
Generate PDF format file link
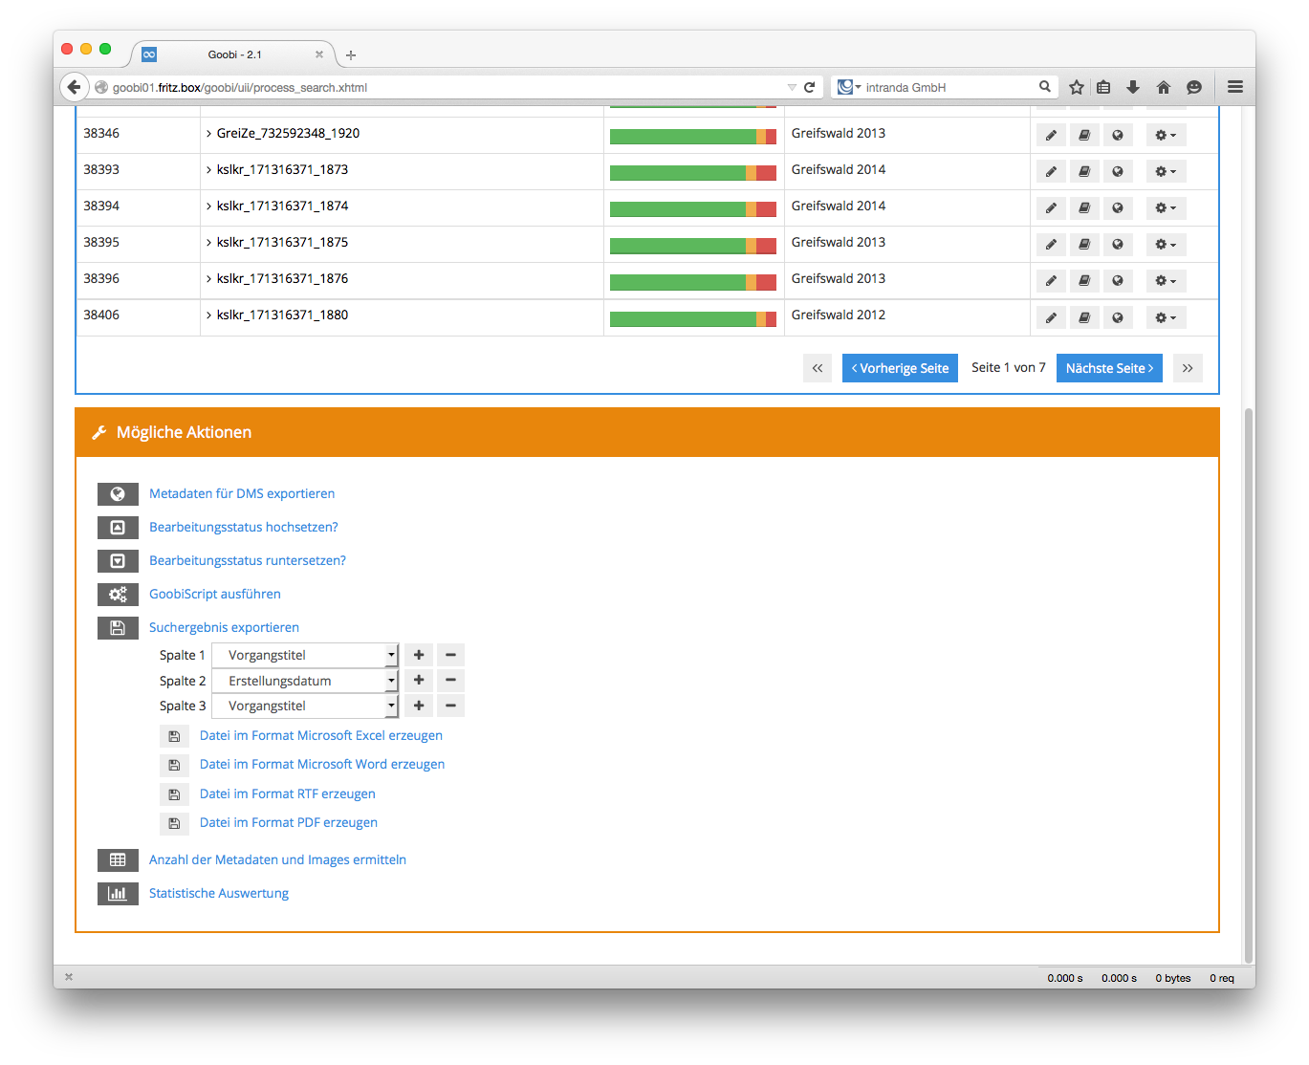pos(289,823)
